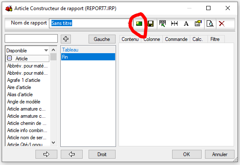The width and height of the screenshot is (240, 165).
Task: Click the right arrow move button
Action: (46, 154)
